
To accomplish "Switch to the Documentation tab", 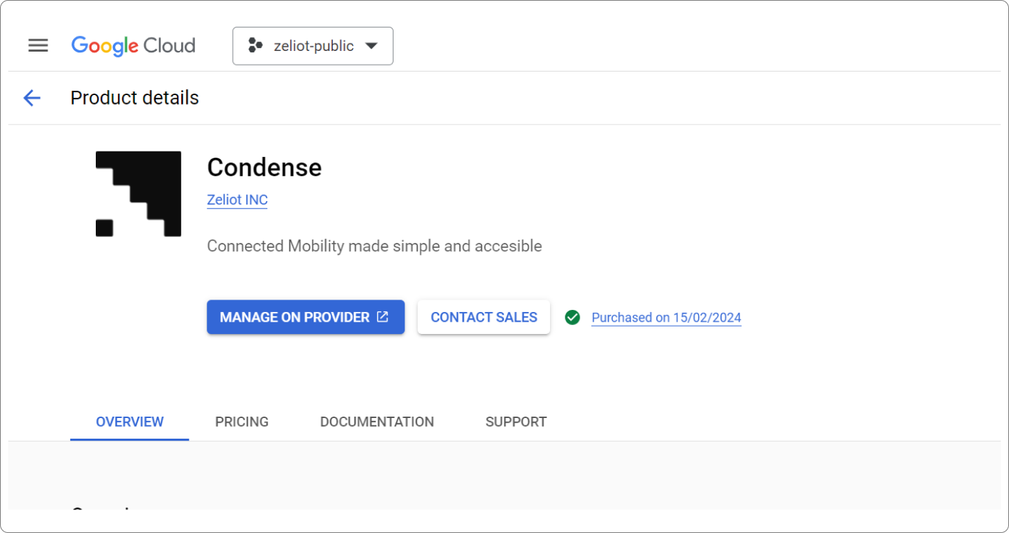I will tap(377, 421).
